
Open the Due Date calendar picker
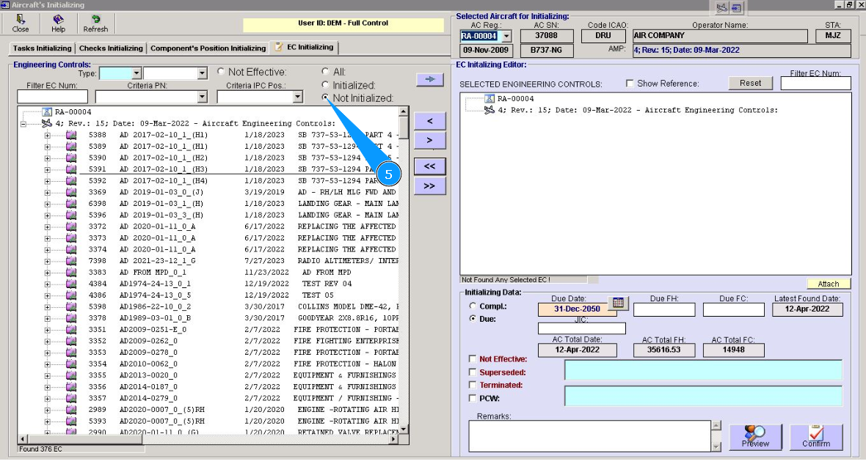[x=618, y=303]
